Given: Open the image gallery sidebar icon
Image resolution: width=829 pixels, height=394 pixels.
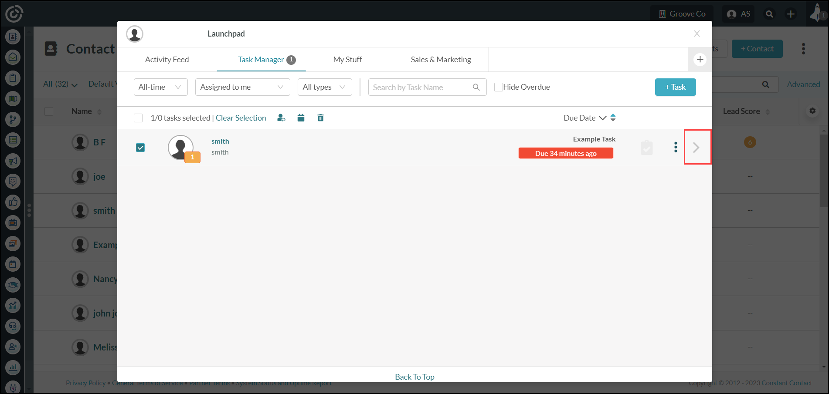Looking at the screenshot, I should coord(13,243).
